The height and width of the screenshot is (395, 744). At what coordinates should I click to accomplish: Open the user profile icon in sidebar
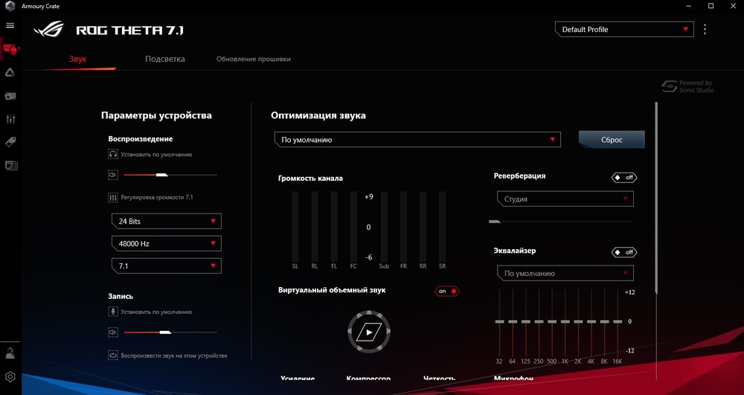10,353
